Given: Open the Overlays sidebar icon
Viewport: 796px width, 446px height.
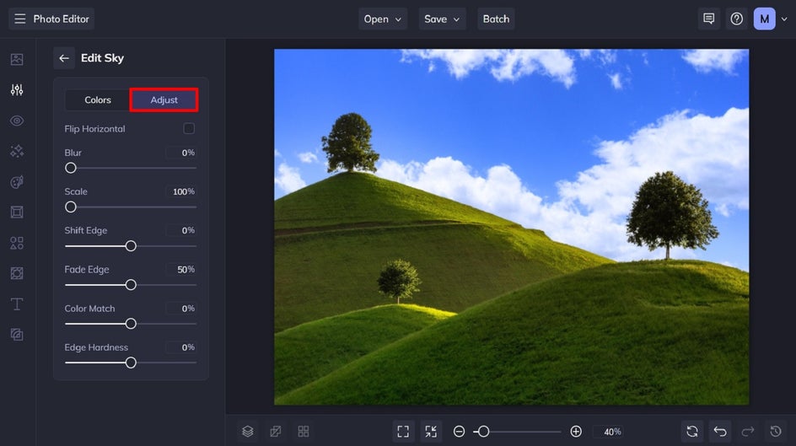Looking at the screenshot, I should tap(17, 273).
